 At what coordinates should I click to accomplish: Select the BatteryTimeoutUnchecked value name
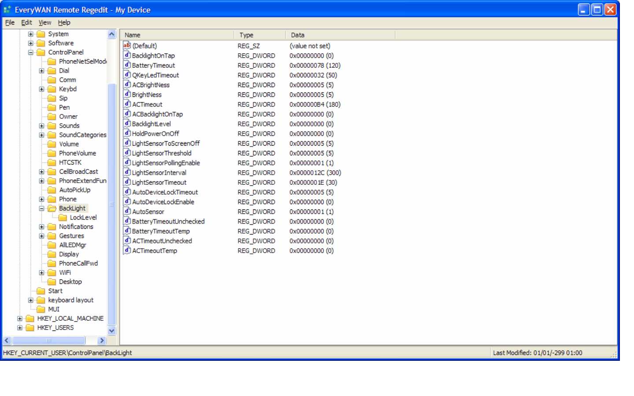[168, 221]
